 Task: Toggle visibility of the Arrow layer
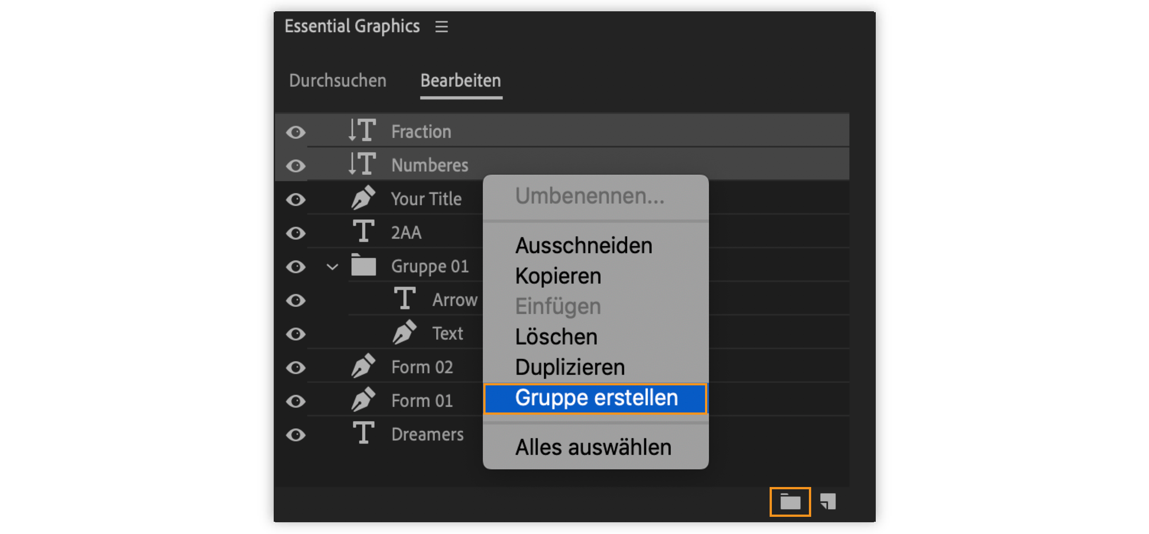coord(295,300)
